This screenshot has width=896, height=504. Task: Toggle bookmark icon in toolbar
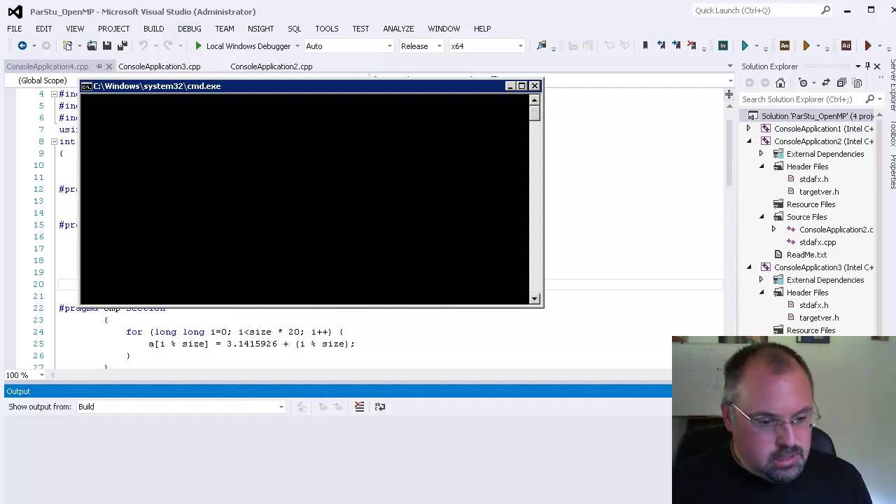[645, 45]
